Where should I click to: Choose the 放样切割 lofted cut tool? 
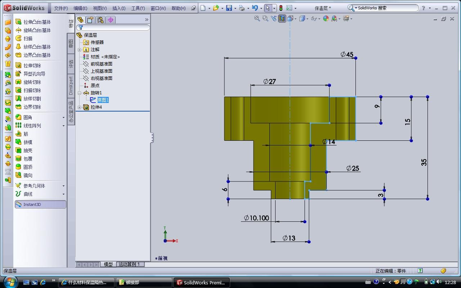click(28, 99)
